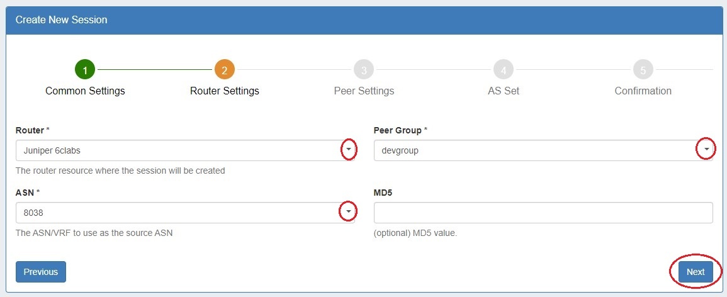Open the Confirmation step label
727x297 pixels.
[643, 91]
